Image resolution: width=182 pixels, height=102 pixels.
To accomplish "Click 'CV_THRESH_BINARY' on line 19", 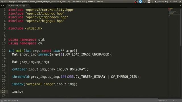I will [90, 77].
